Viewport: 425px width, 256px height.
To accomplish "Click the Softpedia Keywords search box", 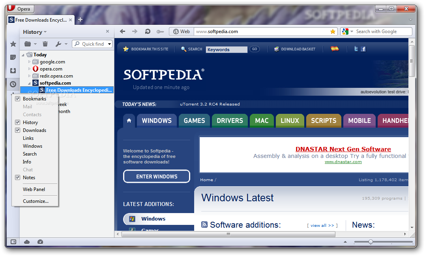I will pos(227,50).
